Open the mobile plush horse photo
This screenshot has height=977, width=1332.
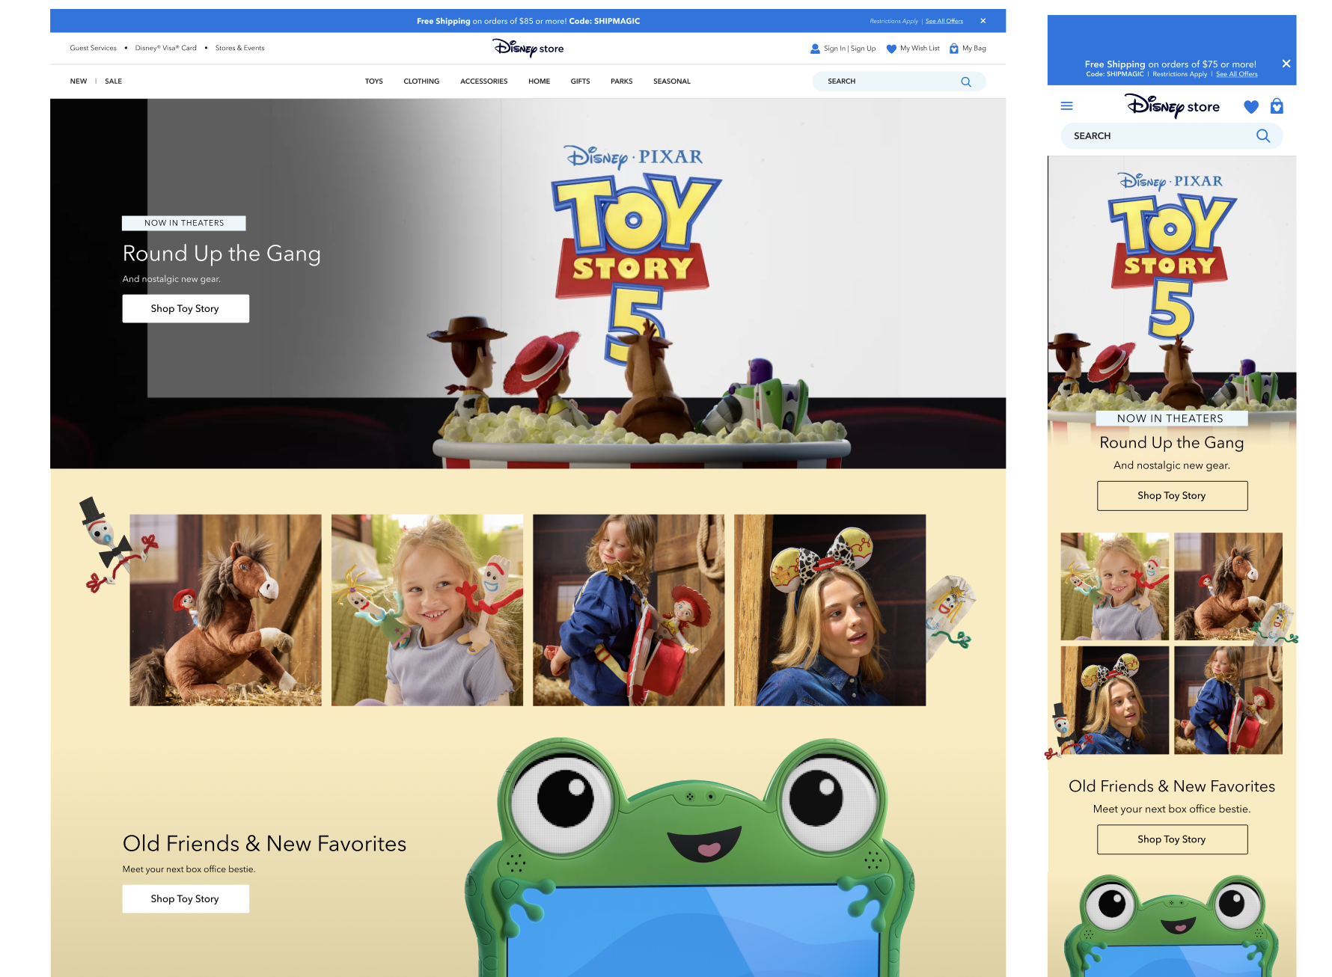click(1229, 586)
